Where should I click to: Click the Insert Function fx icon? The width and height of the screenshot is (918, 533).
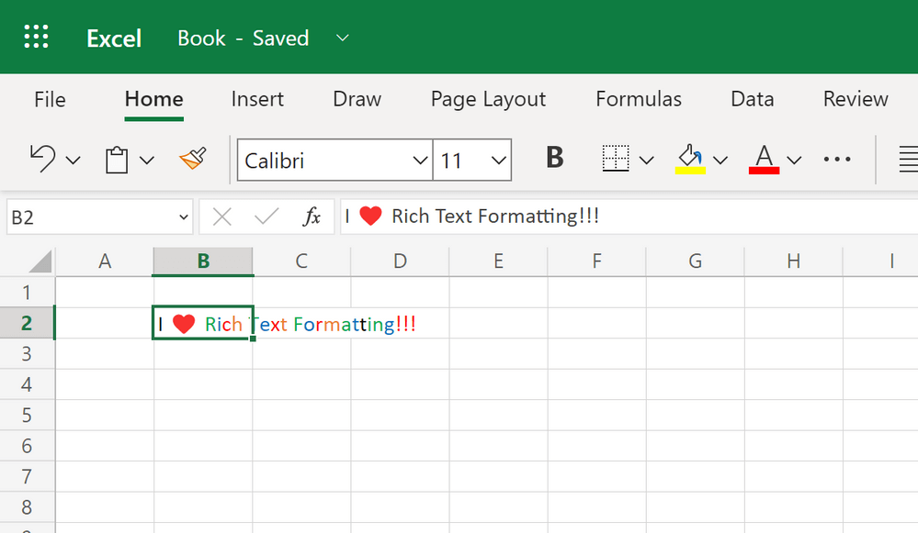(312, 217)
